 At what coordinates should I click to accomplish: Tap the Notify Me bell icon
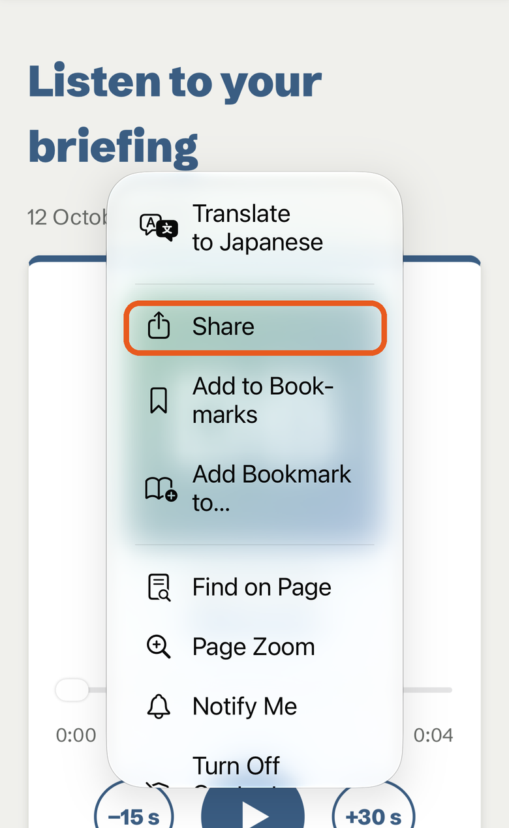tap(159, 706)
